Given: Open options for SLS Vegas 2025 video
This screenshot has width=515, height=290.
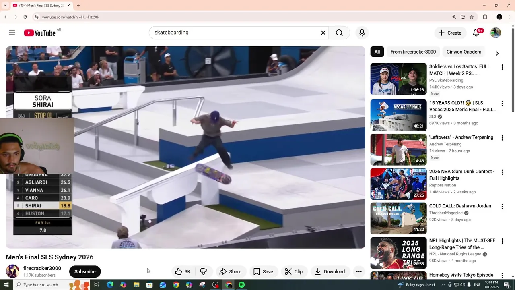Looking at the screenshot, I should point(502,104).
